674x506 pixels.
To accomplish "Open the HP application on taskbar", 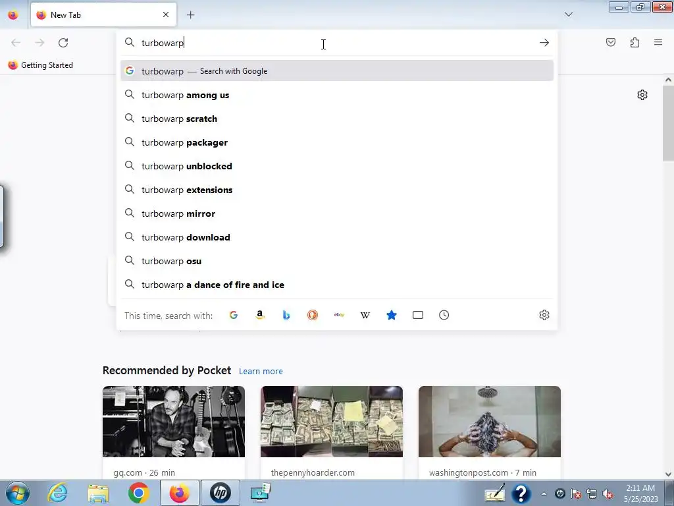I will (x=220, y=493).
